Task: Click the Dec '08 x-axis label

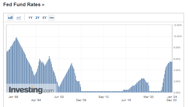Action: (x=81, y=100)
